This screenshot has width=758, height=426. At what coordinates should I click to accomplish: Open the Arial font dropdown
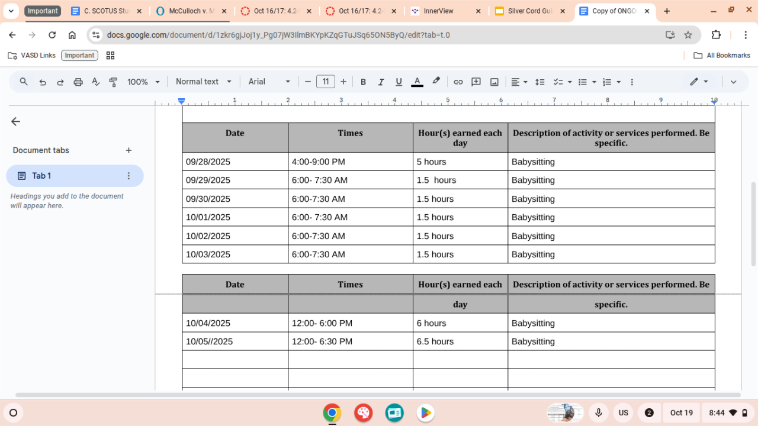[269, 82]
